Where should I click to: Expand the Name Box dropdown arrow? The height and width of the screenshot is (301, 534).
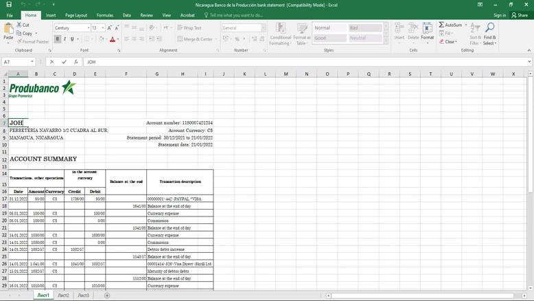point(32,62)
